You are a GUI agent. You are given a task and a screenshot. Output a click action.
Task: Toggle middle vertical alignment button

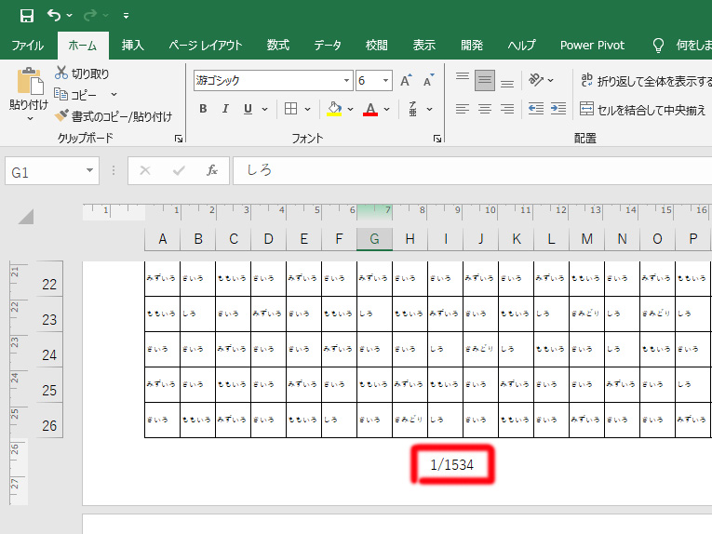484,81
